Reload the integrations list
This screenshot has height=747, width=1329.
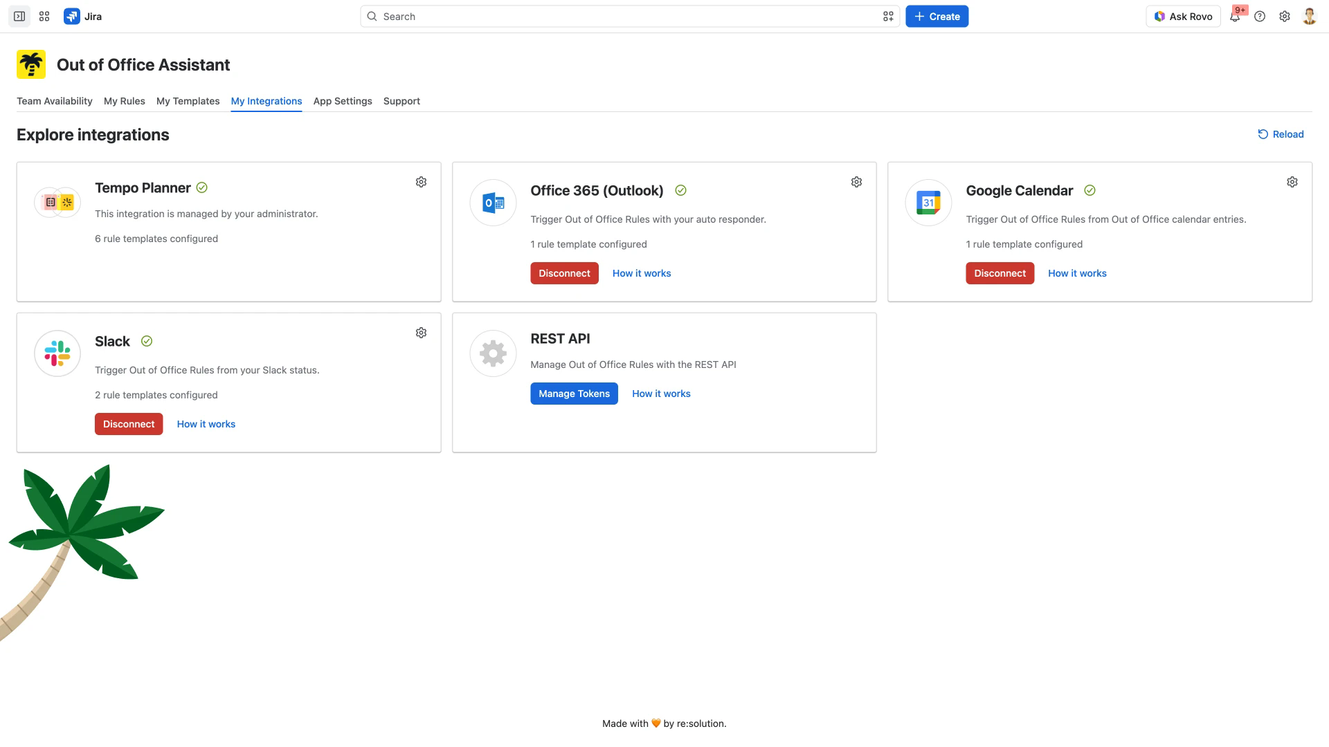pyautogui.click(x=1281, y=134)
